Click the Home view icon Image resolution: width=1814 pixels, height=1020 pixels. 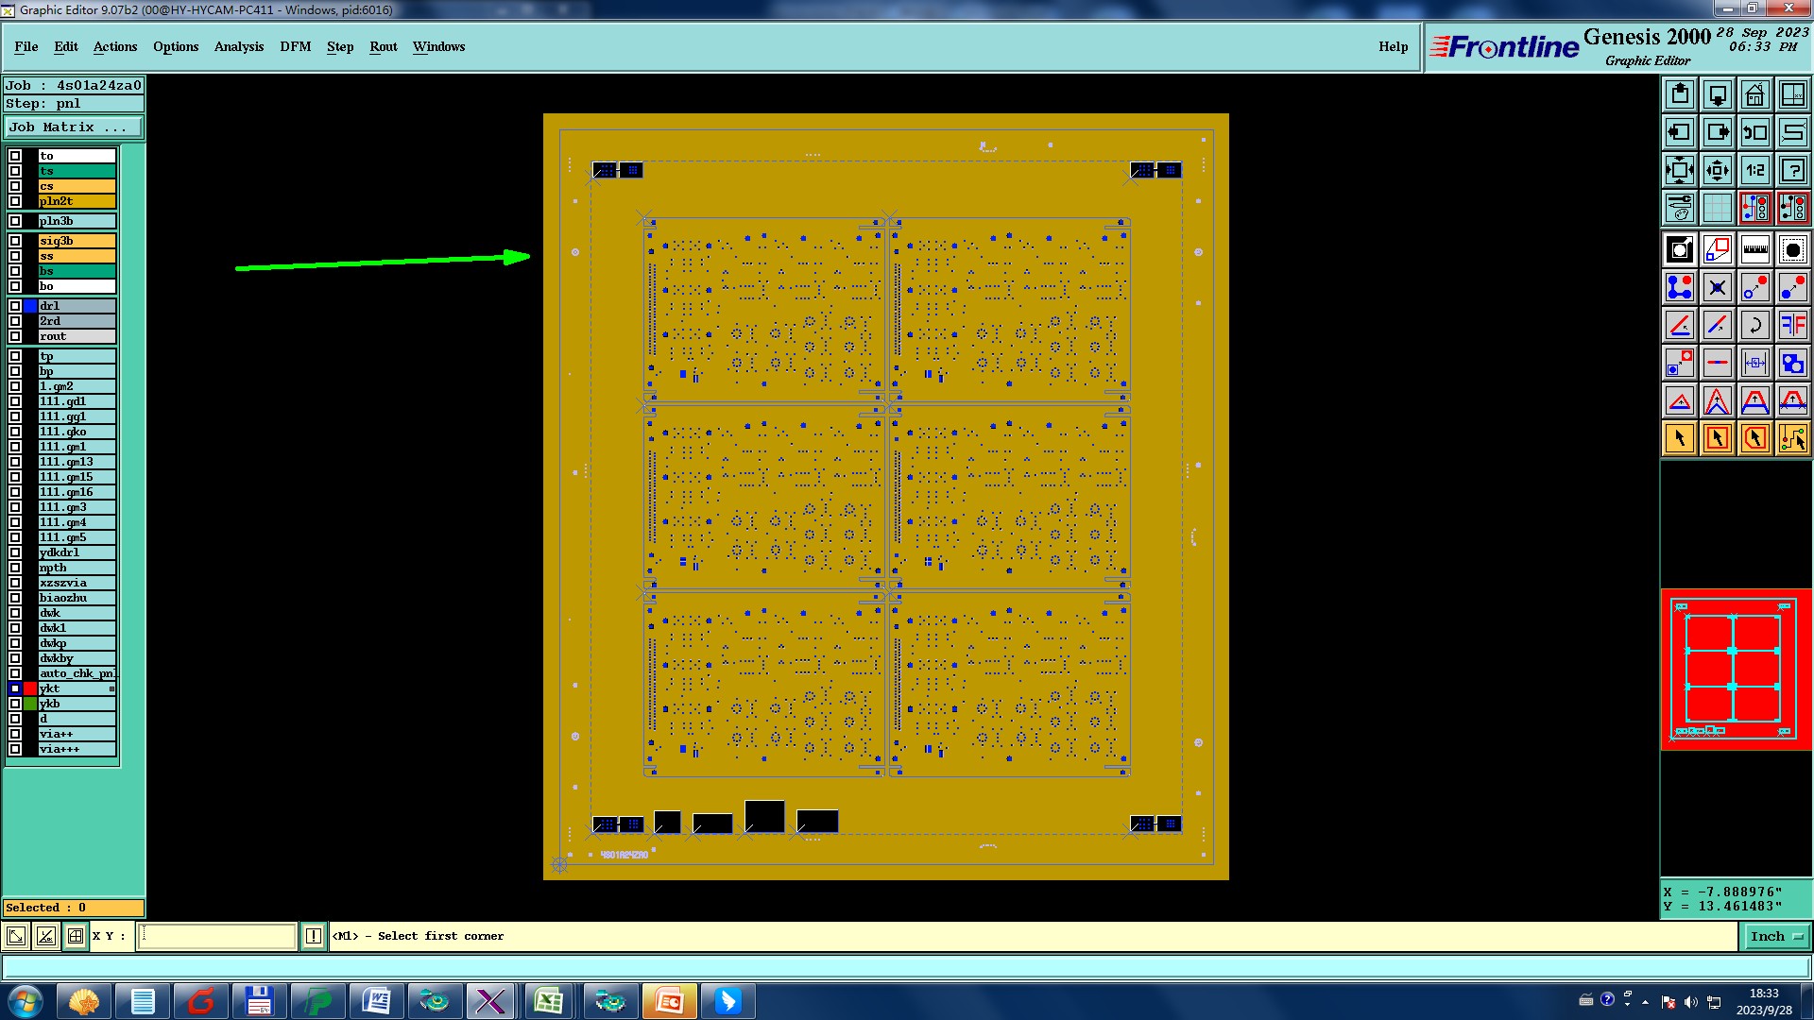click(x=1754, y=94)
